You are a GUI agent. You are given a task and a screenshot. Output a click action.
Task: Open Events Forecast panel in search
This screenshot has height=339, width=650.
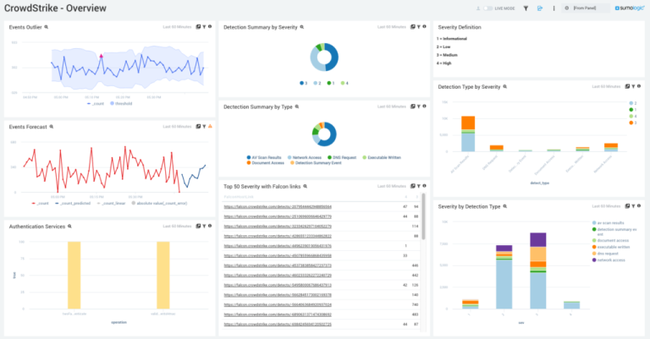click(198, 127)
